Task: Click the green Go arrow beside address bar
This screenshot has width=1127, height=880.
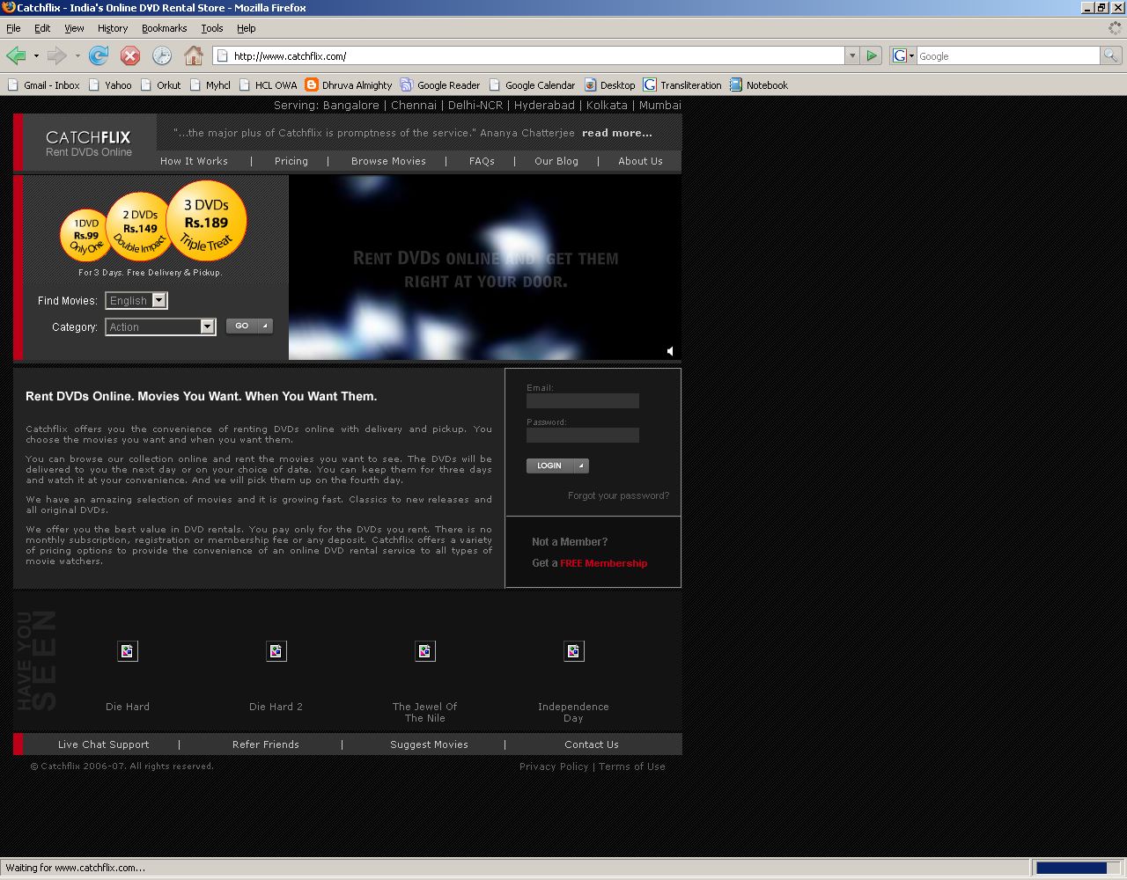Action: pos(872,56)
